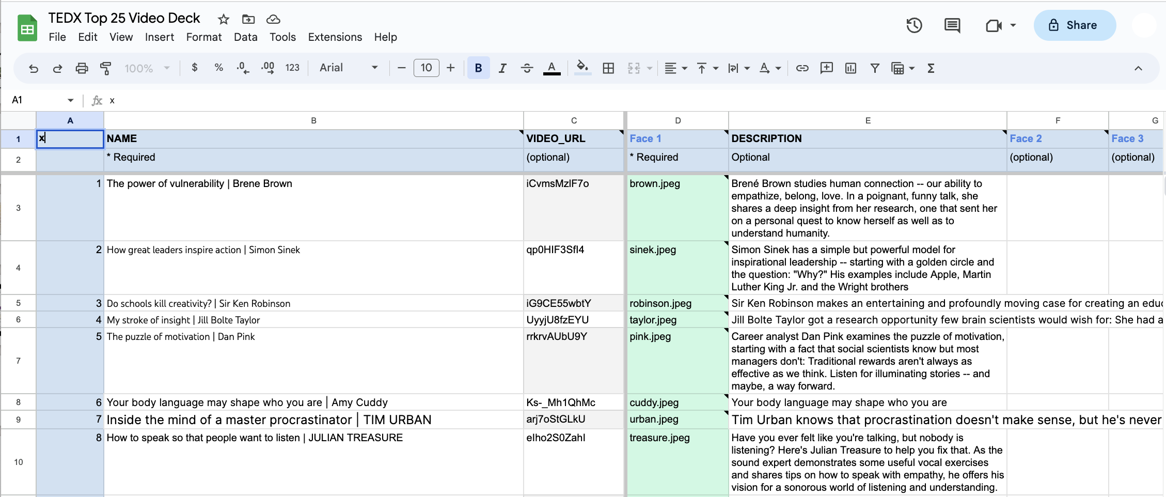
Task: Click the Insert chart icon
Action: pyautogui.click(x=850, y=68)
